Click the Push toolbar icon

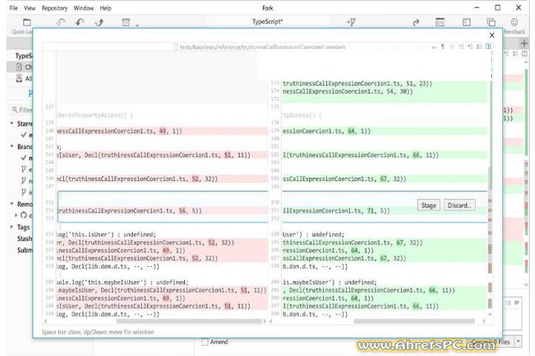click(100, 22)
